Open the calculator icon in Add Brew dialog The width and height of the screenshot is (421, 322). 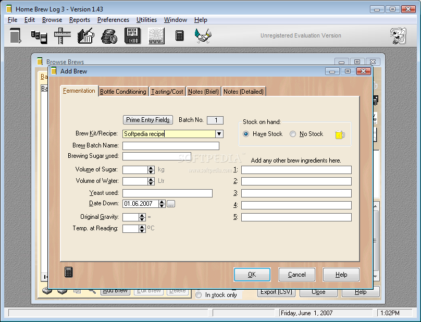(x=68, y=272)
